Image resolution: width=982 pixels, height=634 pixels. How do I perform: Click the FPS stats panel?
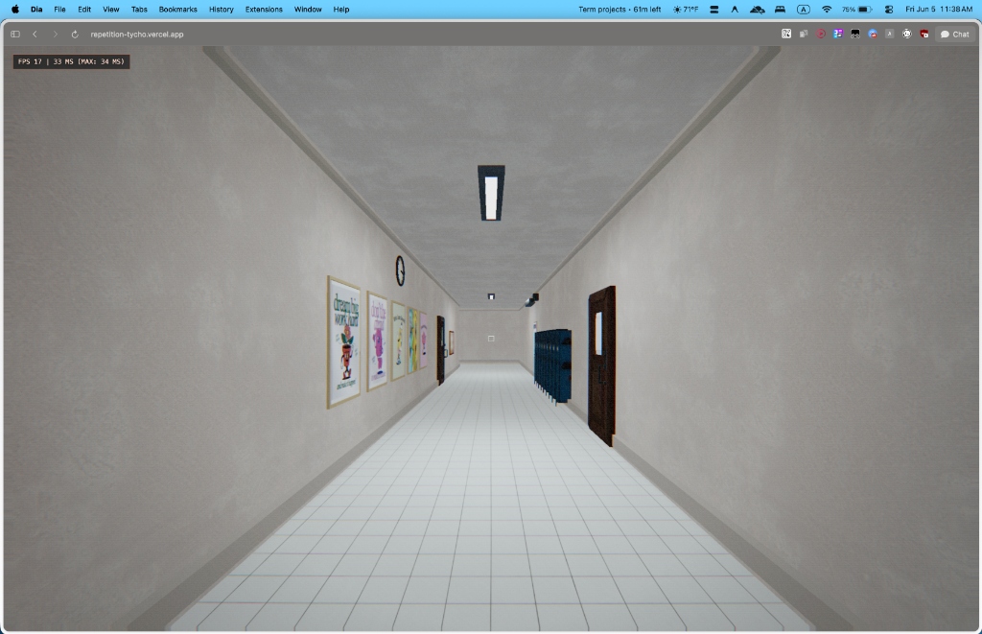[x=71, y=61]
